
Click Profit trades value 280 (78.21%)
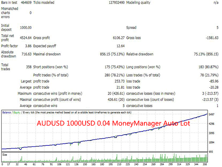[x=114, y=75]
